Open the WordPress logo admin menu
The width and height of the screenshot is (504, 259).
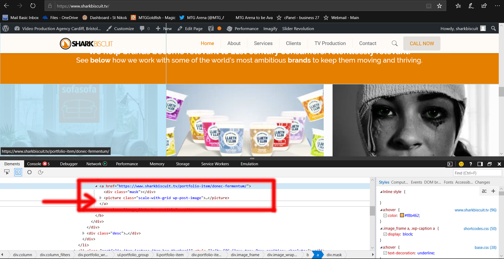6,28
